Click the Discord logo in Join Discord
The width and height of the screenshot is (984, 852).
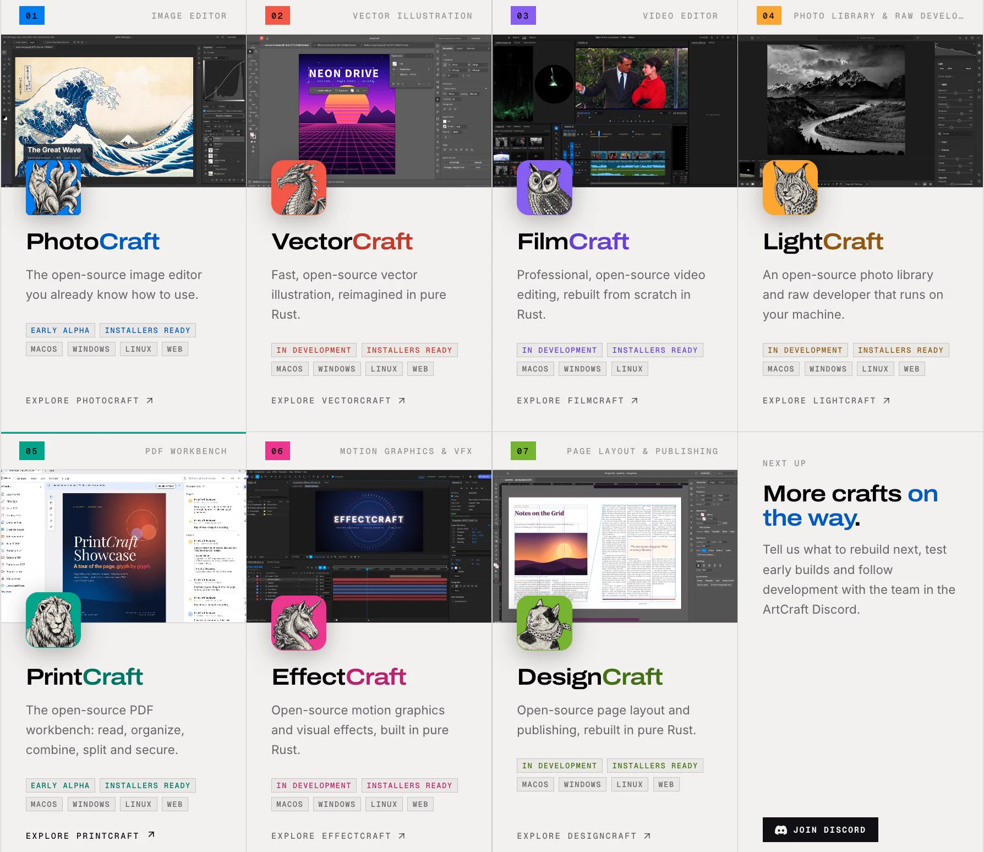pos(780,830)
